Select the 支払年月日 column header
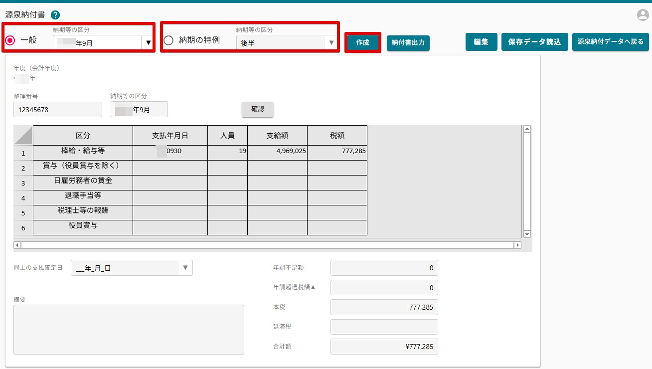This screenshot has width=652, height=369. [x=170, y=135]
